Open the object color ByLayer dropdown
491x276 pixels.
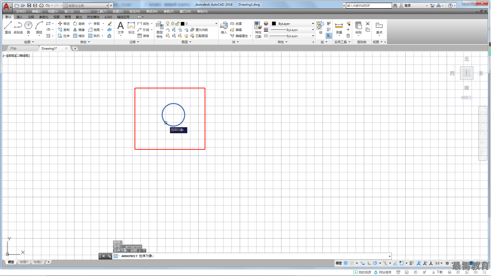point(292,24)
